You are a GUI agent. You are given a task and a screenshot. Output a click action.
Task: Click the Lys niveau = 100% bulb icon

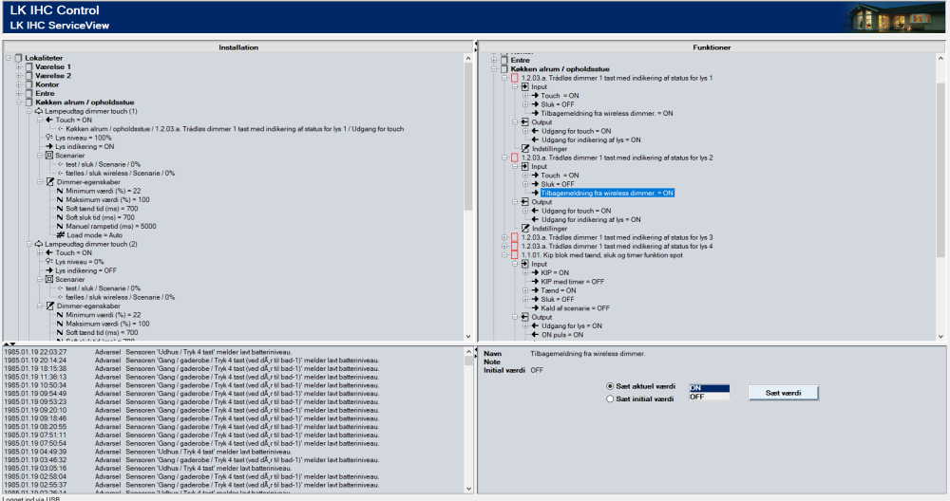pos(47,138)
